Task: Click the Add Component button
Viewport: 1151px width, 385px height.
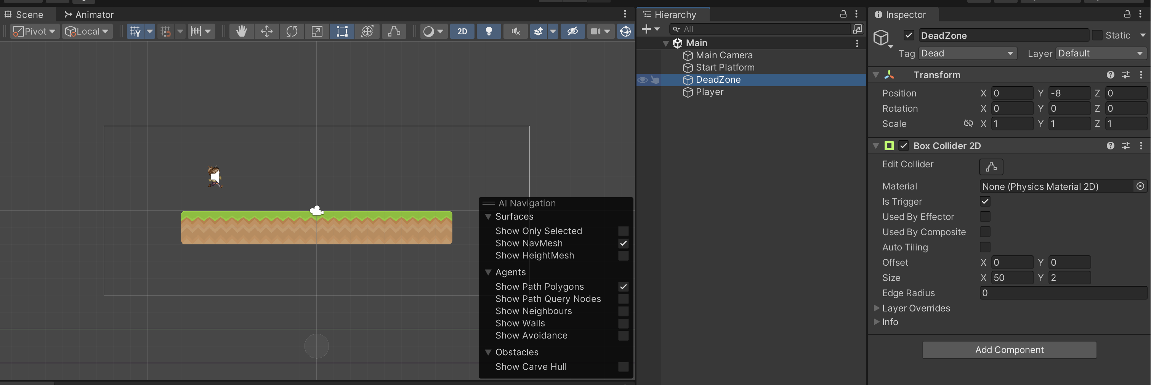Action: (x=1009, y=350)
